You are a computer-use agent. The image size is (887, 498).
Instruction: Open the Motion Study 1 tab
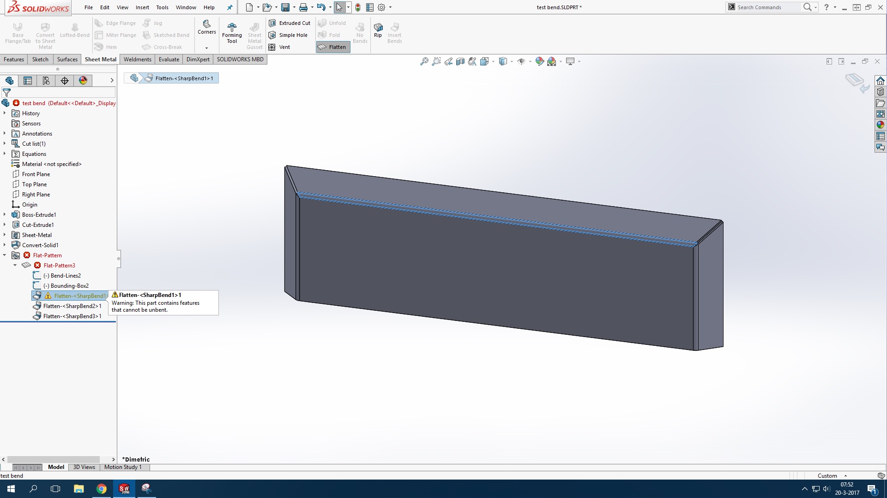tap(123, 467)
